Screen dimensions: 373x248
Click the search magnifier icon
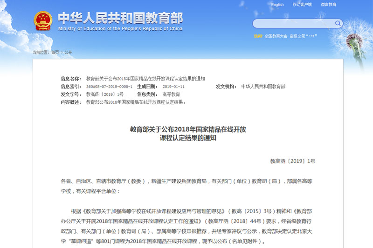pyautogui.click(x=338, y=23)
